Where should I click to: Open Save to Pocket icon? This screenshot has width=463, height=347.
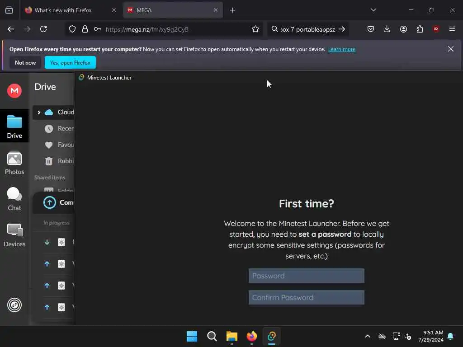[371, 29]
